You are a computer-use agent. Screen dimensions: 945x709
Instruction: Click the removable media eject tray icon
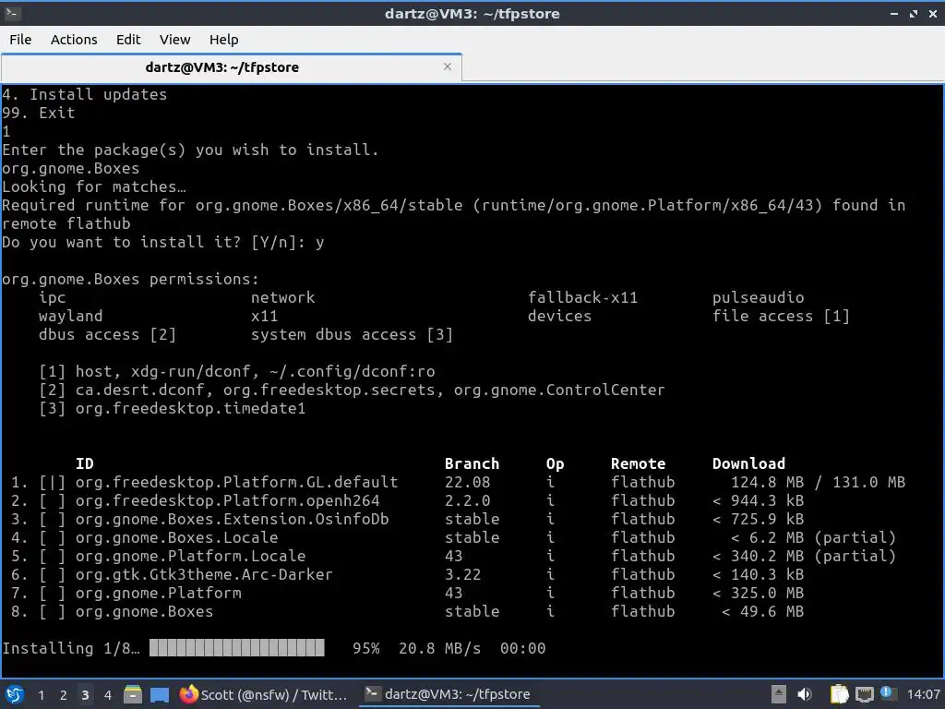[779, 694]
